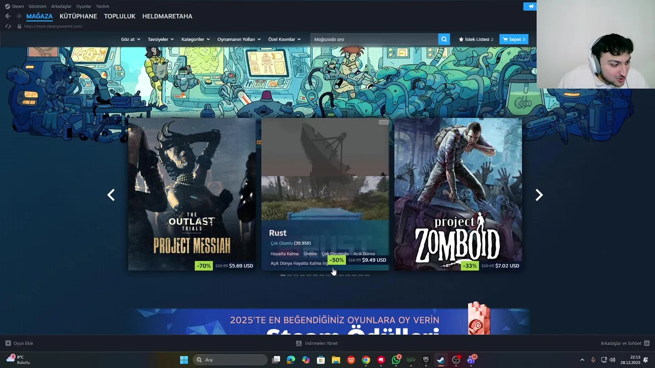Viewport: 655px width, 368px height.
Task: Reload the store page with refresh icon
Action: click(x=8, y=26)
